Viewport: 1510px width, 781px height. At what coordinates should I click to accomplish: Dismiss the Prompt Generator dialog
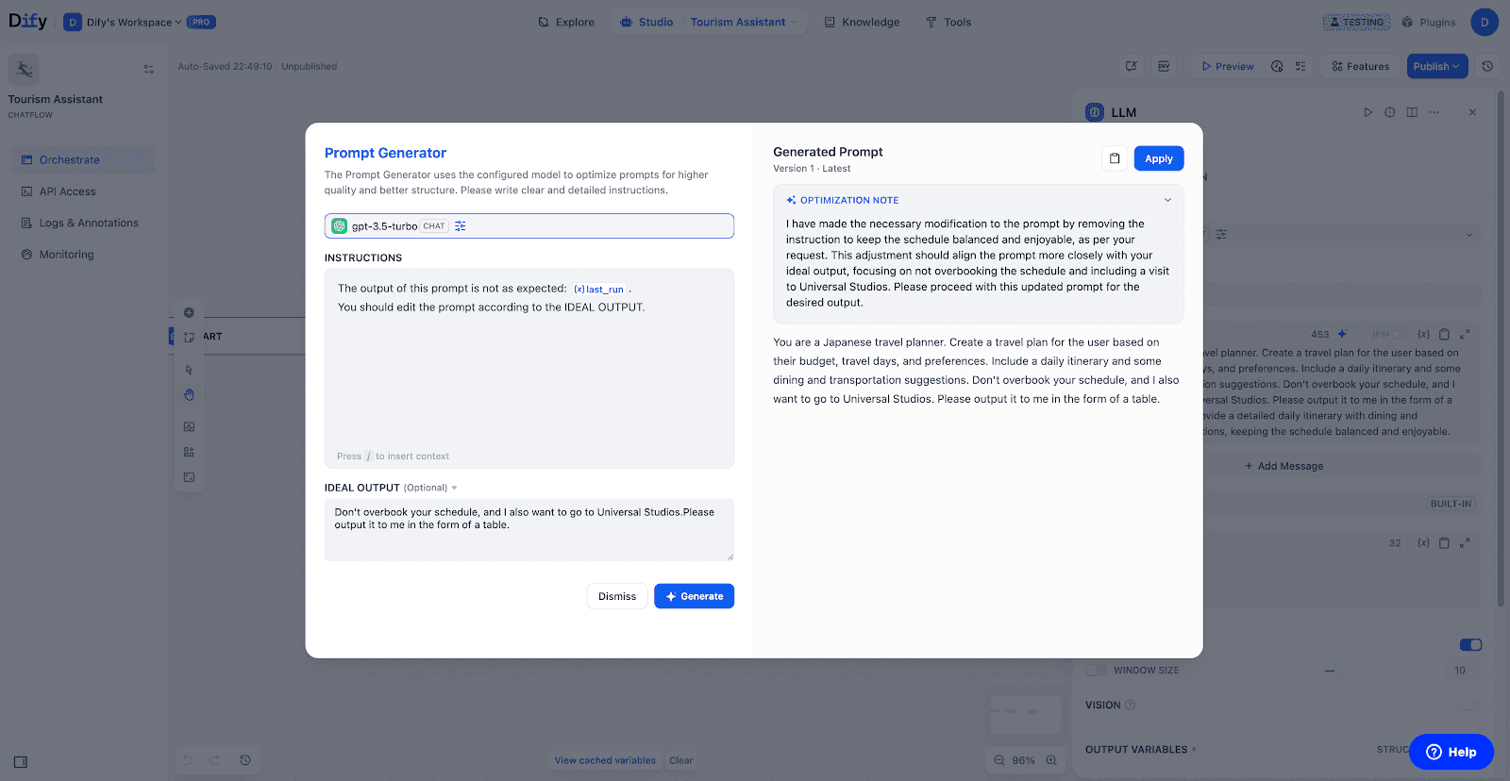click(x=616, y=596)
